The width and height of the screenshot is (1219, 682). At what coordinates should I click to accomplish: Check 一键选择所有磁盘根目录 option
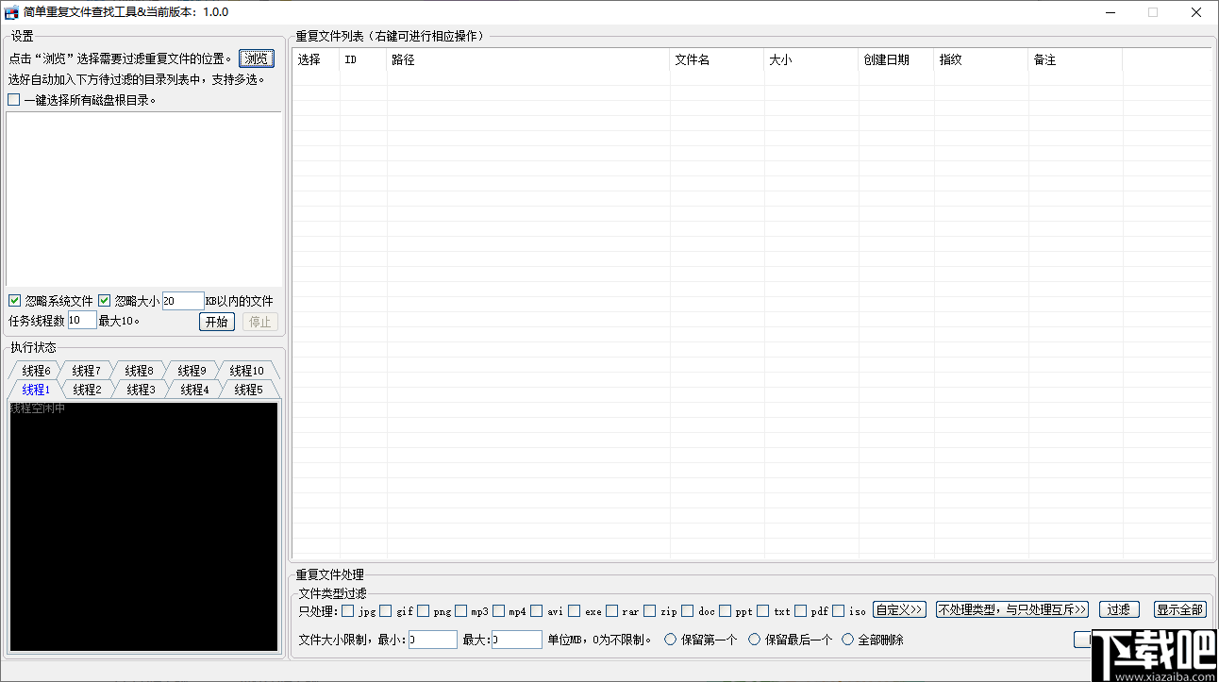tap(14, 99)
